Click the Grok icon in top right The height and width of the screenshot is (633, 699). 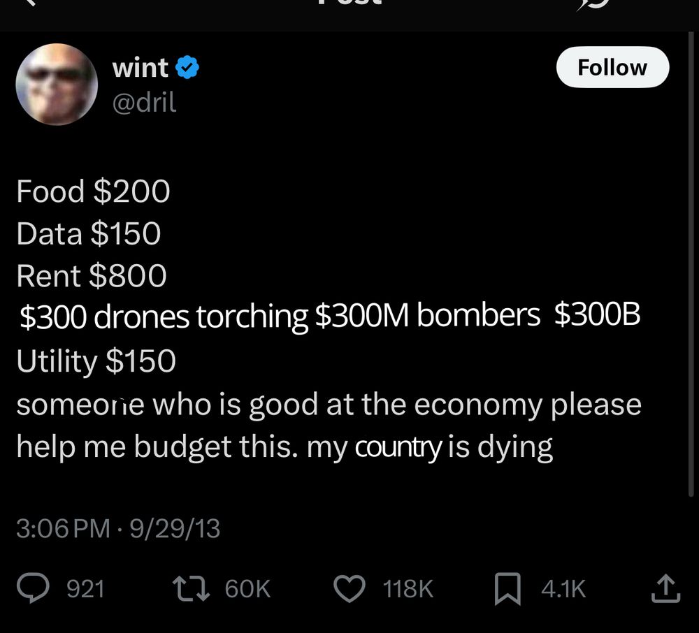[x=594, y=4]
